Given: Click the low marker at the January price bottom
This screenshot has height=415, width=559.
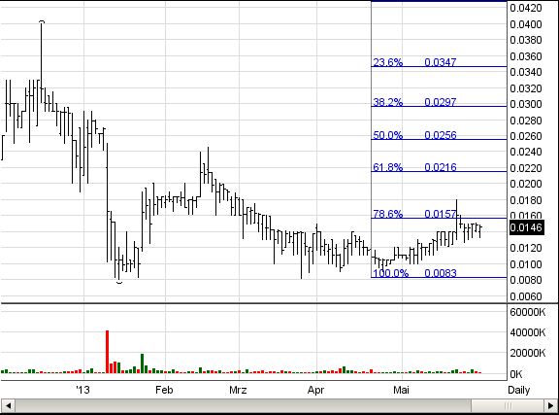Looking at the screenshot, I should [119, 282].
